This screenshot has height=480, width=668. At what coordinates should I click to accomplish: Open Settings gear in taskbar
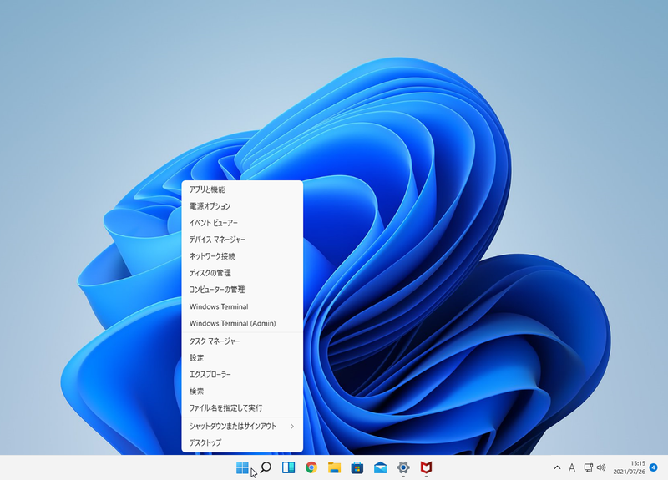click(403, 467)
